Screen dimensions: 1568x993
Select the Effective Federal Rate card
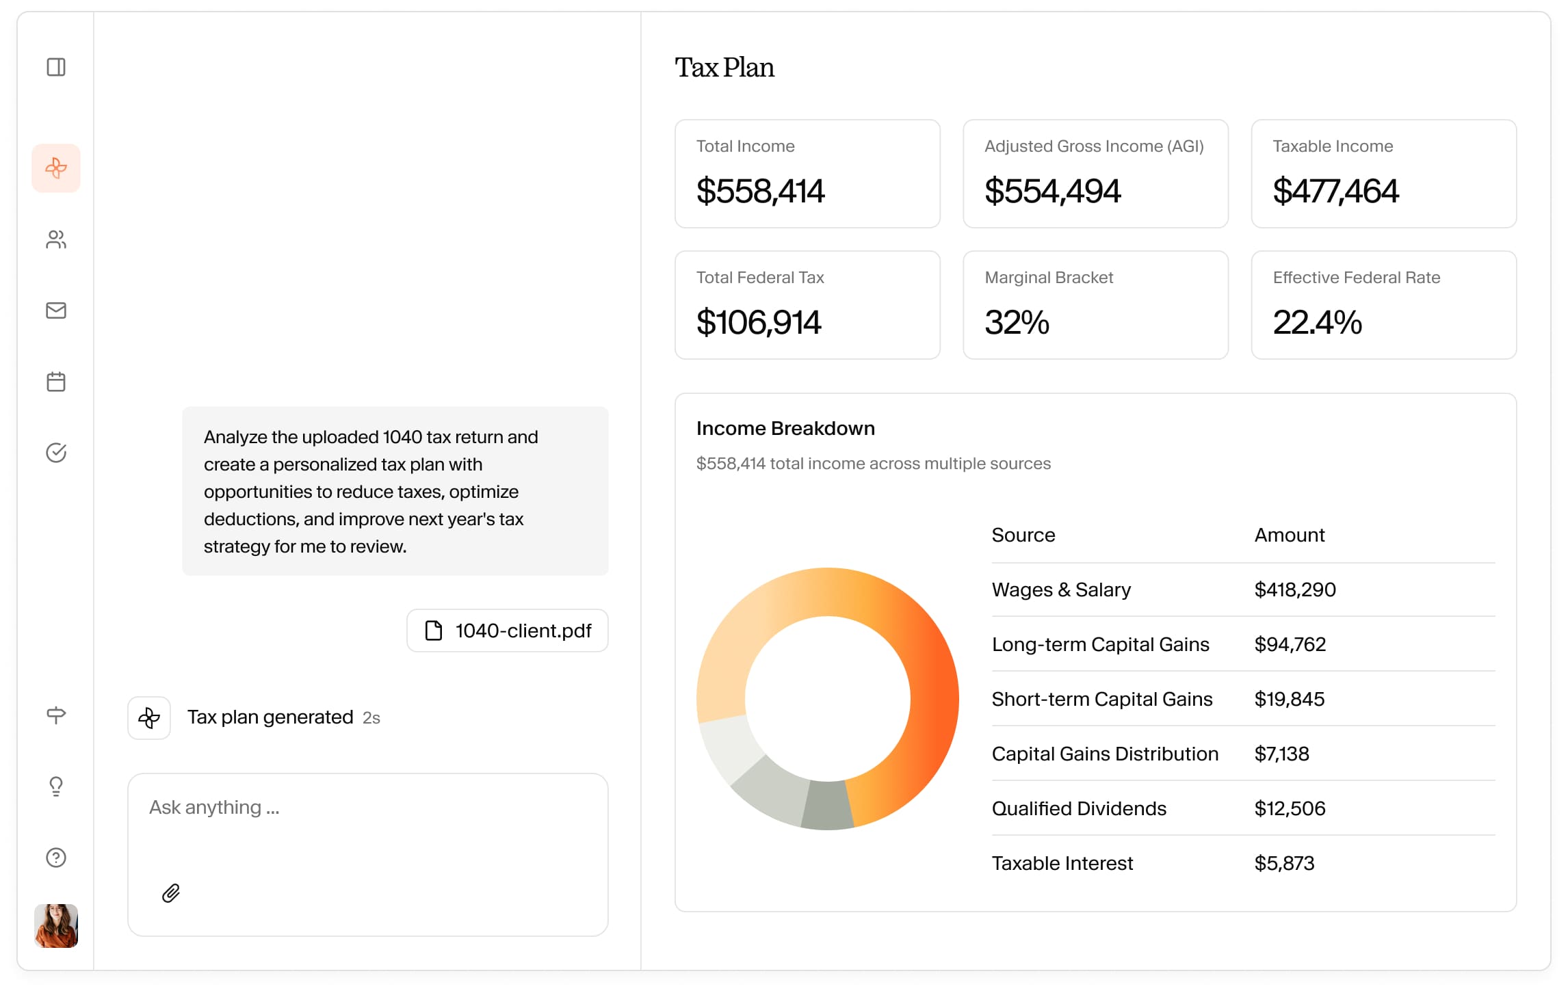pos(1383,305)
